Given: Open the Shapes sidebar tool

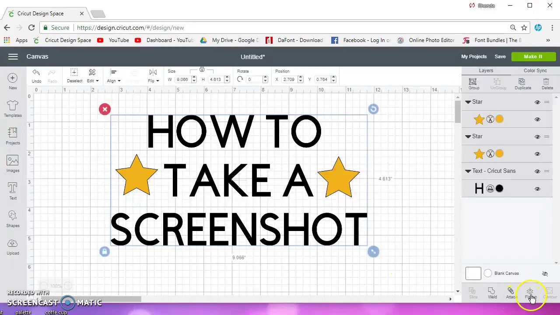Looking at the screenshot, I should pos(13,219).
